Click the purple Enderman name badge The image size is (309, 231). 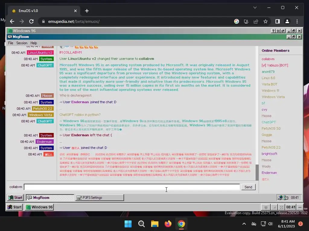(45, 142)
